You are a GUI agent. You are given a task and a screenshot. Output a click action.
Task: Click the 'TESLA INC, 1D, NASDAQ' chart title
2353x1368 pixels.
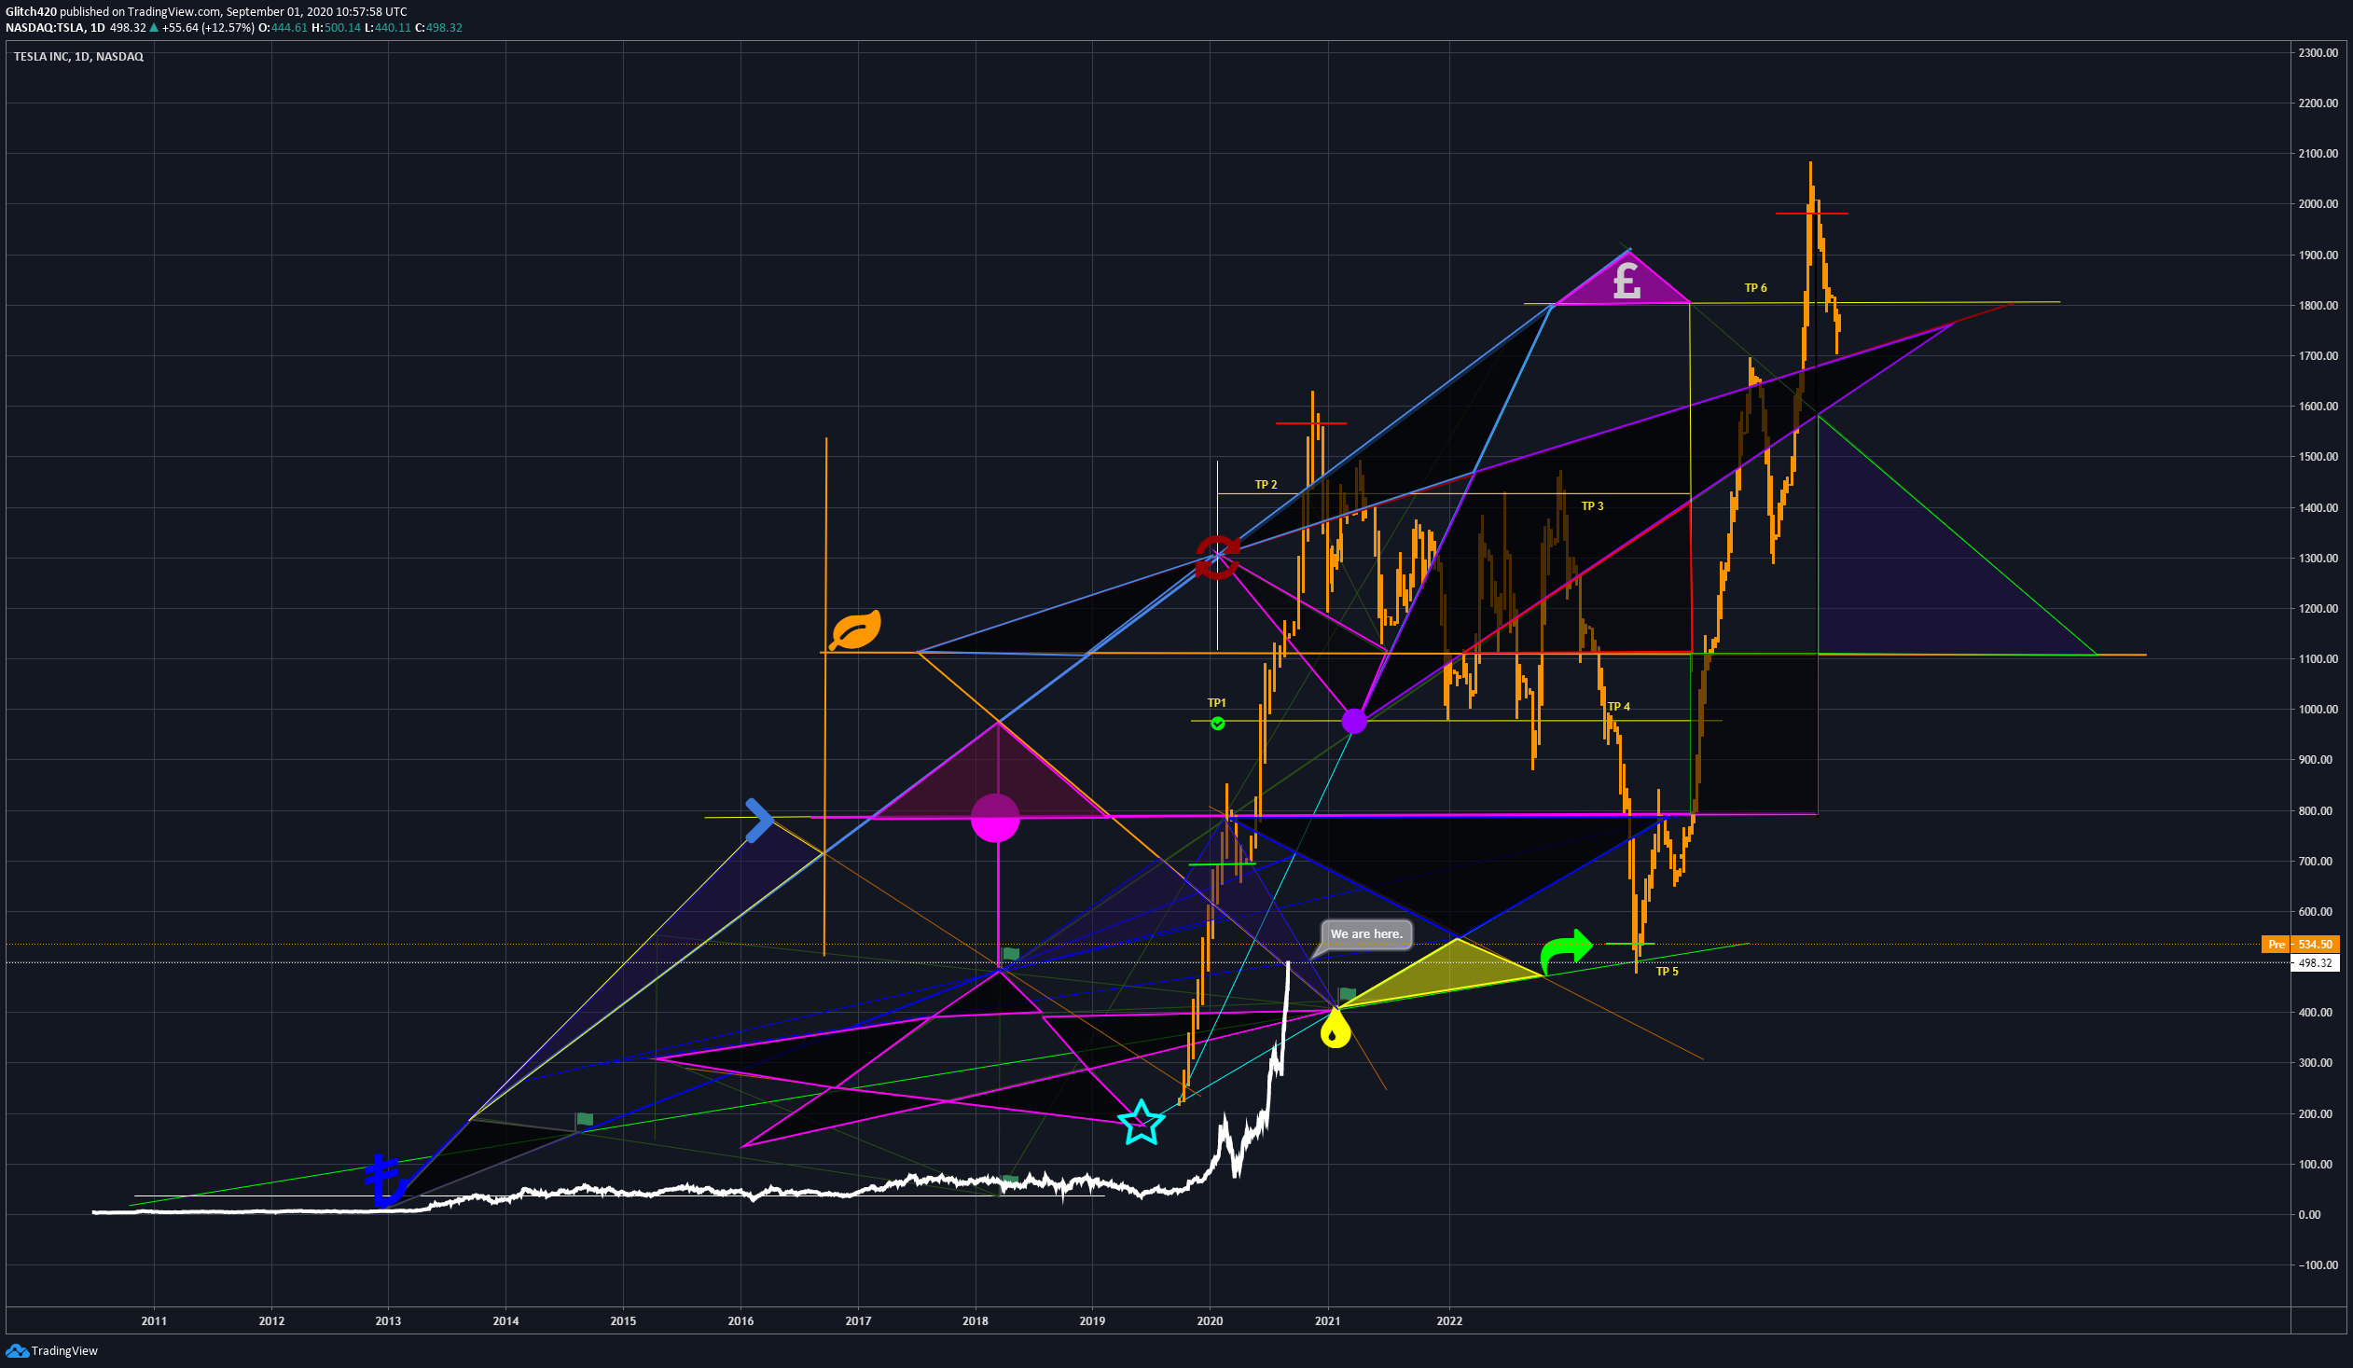(x=78, y=57)
